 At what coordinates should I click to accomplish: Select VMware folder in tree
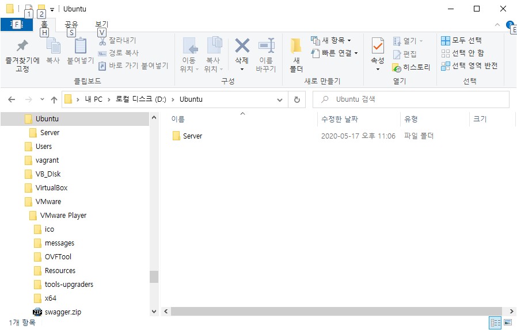point(43,202)
